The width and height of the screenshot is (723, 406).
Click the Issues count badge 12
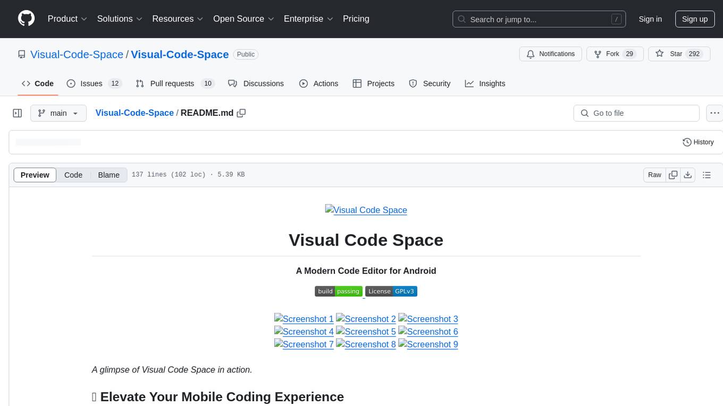[115, 83]
